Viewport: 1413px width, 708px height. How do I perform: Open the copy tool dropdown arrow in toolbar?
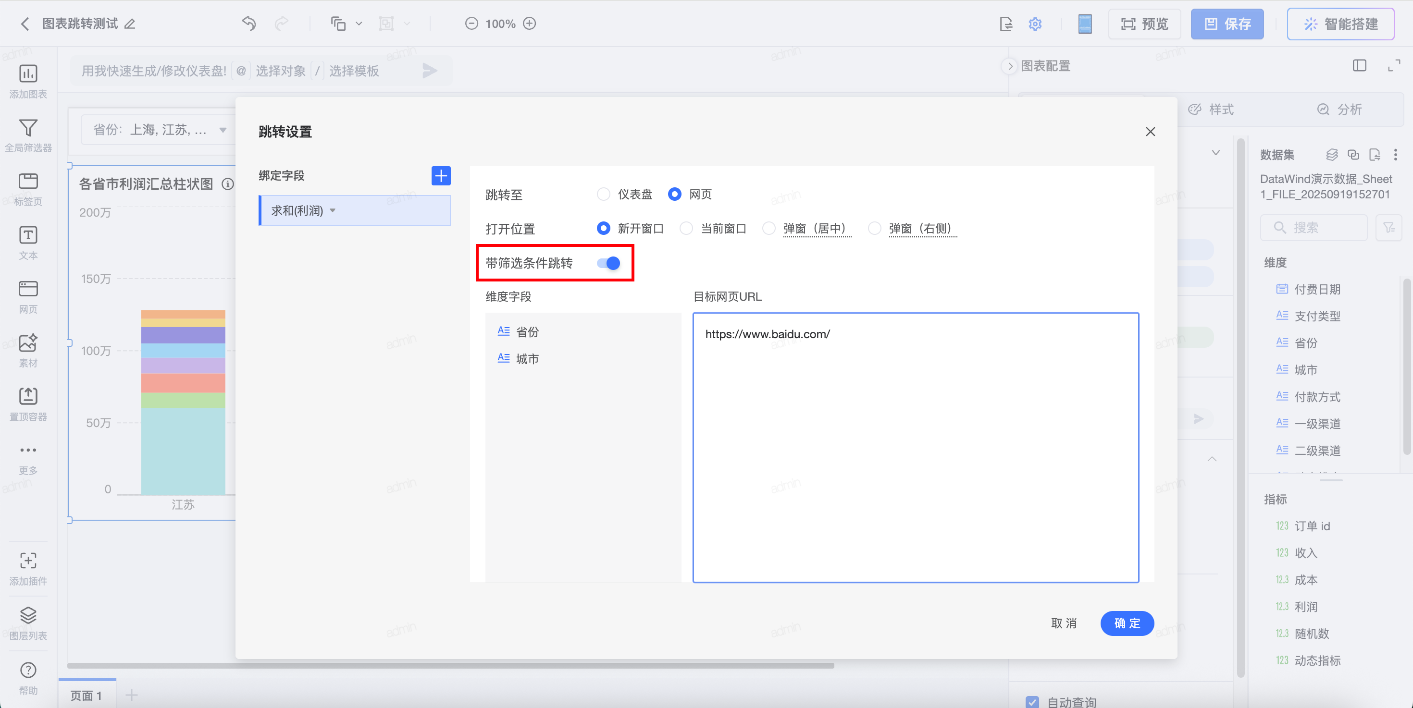pos(359,24)
